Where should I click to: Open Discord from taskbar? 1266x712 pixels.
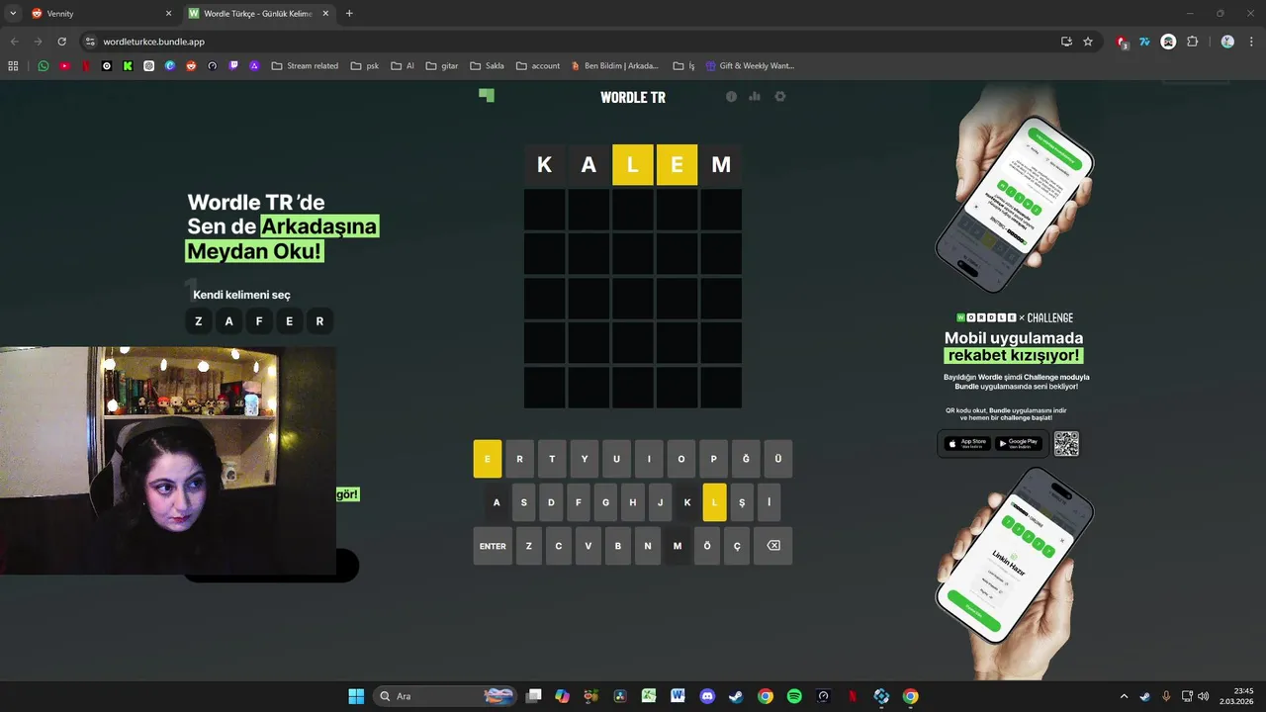(707, 696)
